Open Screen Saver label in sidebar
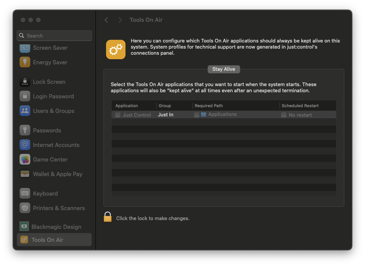Viewport: 365px width, 266px height. pos(50,48)
